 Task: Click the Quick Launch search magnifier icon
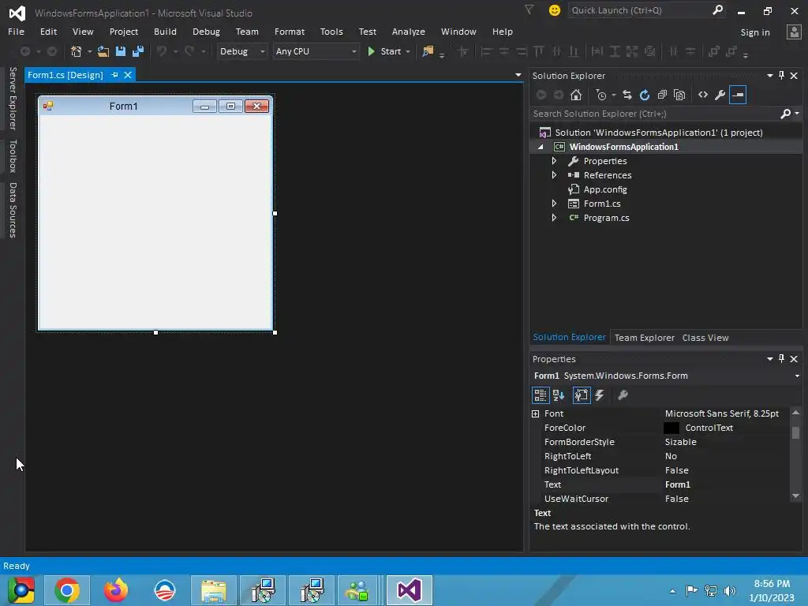pos(717,9)
